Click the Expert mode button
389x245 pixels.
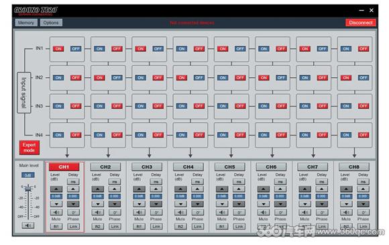pyautogui.click(x=30, y=148)
